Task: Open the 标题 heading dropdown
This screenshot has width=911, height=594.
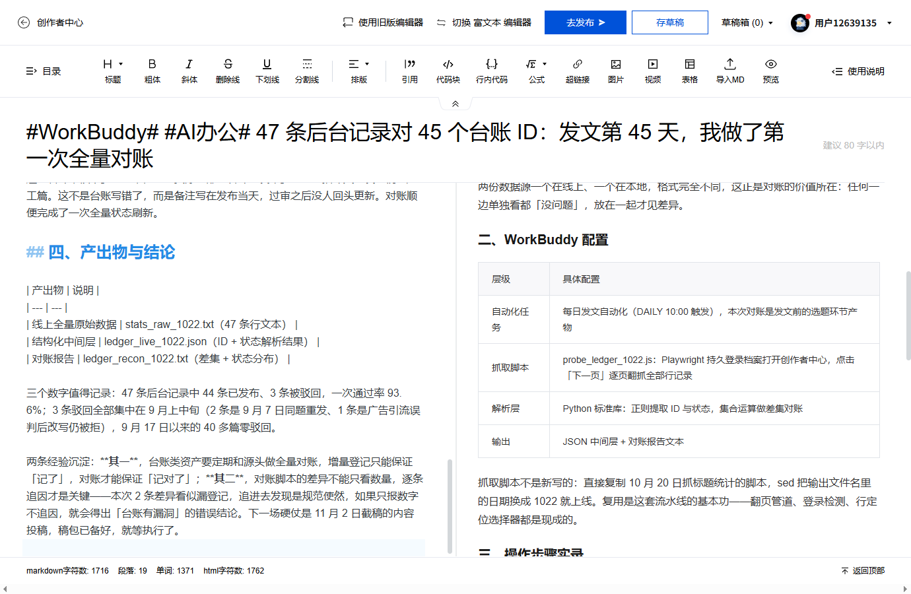Action: (113, 71)
